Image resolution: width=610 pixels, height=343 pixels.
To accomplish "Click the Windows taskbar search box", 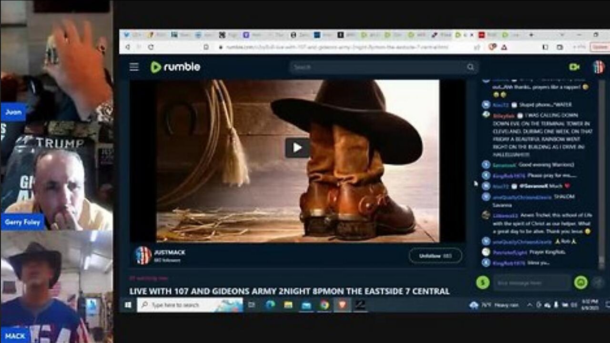I will (x=190, y=305).
